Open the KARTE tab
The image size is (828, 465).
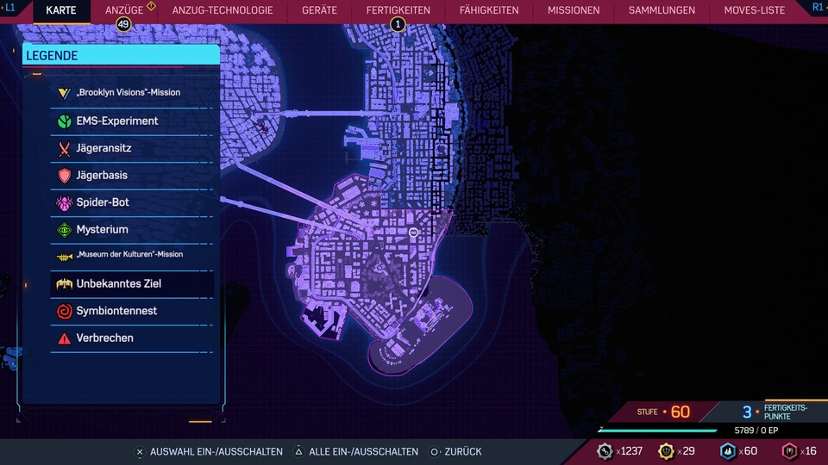tap(61, 10)
